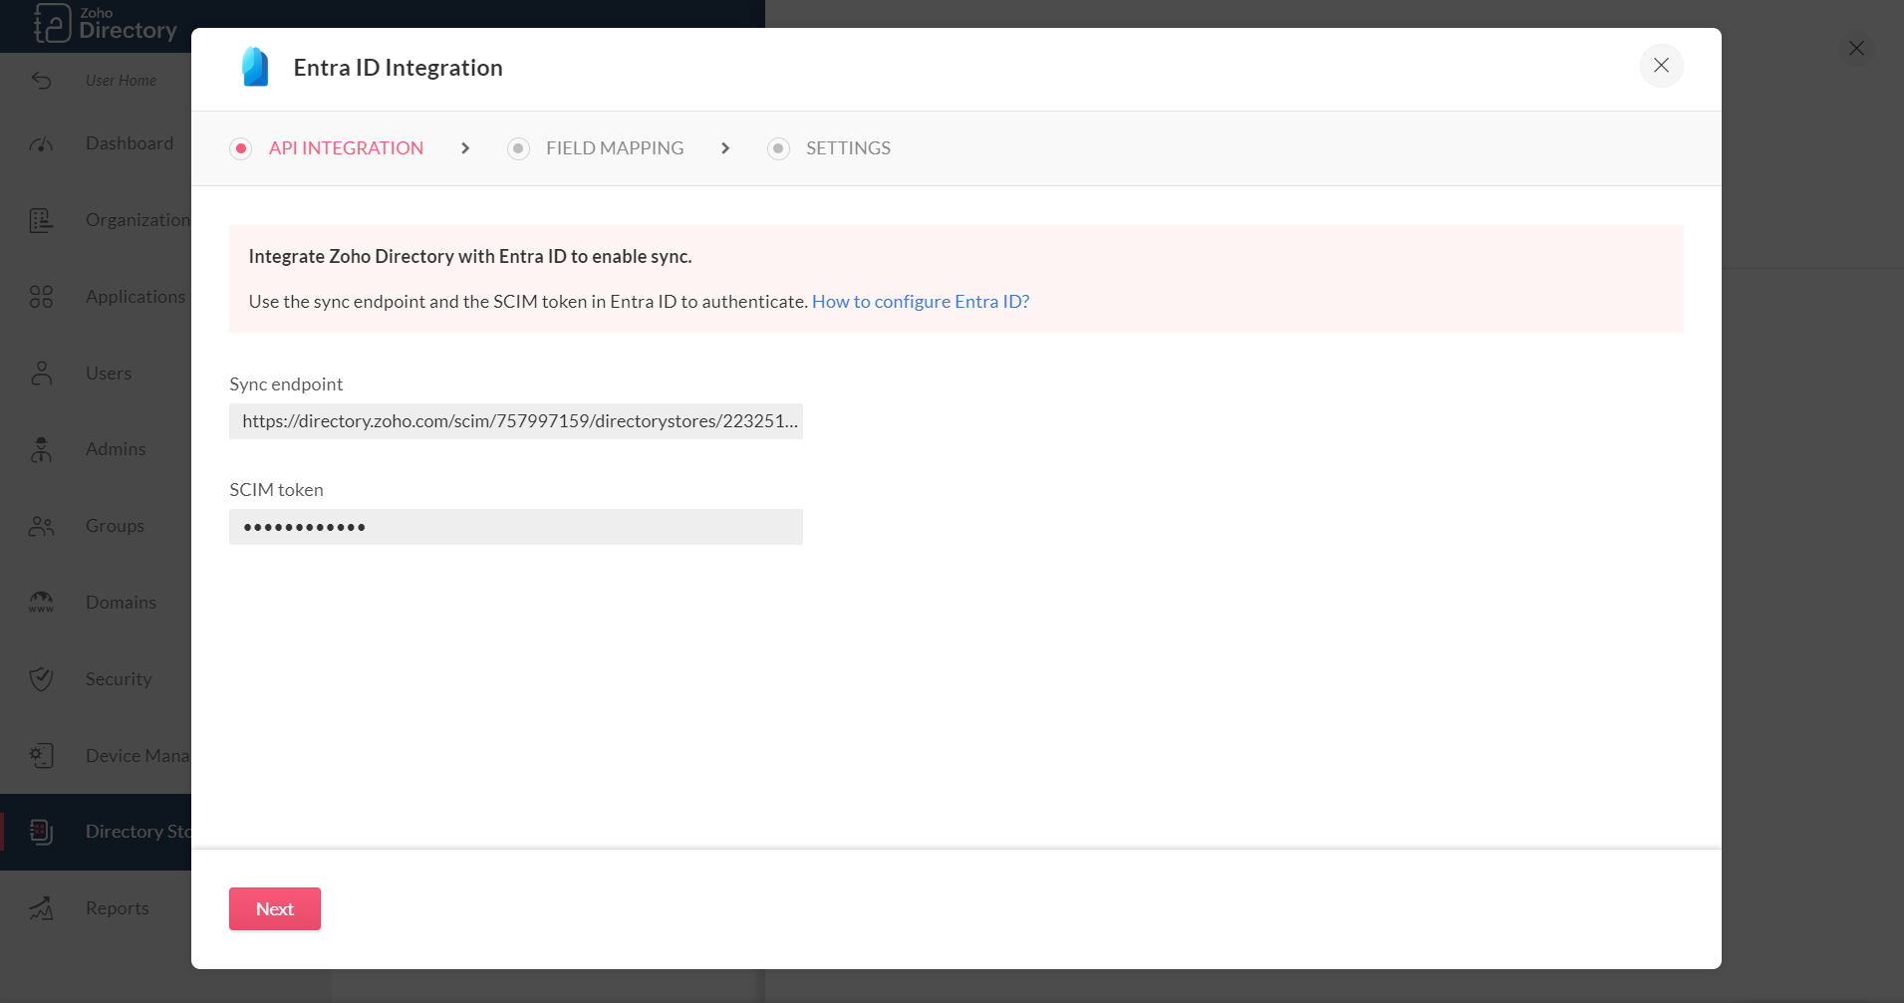Image resolution: width=1904 pixels, height=1003 pixels.
Task: Open Applications in the sidebar
Action: tap(136, 297)
